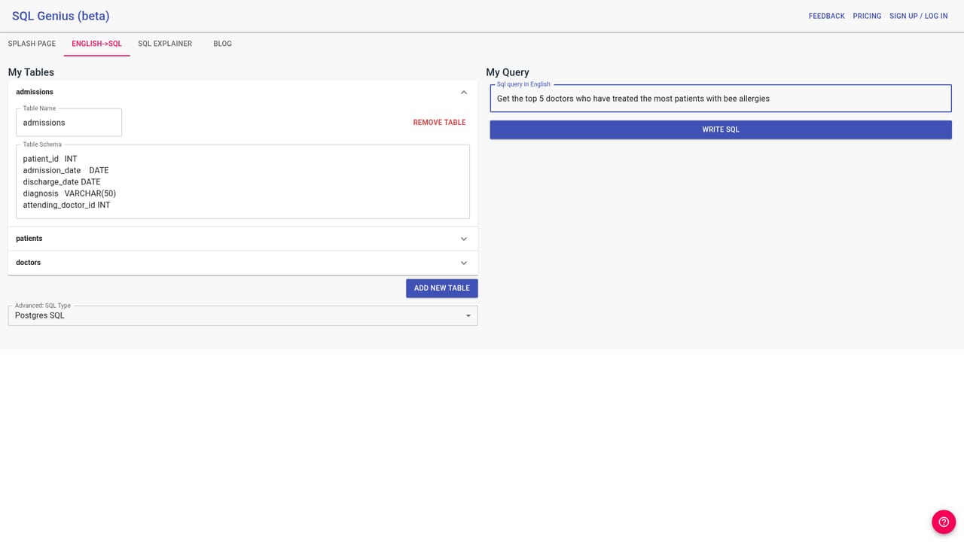Screen dimensions: 964x542
Task: Click the Feedback link
Action: tap(826, 16)
